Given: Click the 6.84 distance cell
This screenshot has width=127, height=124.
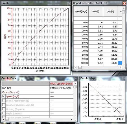Looking at the screenshot, I should point(110,35).
